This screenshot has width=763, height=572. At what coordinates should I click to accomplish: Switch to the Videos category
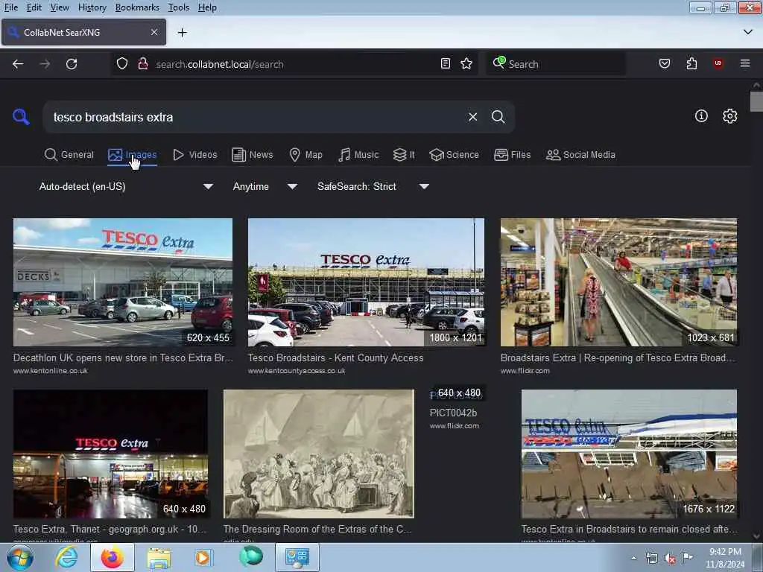195,155
